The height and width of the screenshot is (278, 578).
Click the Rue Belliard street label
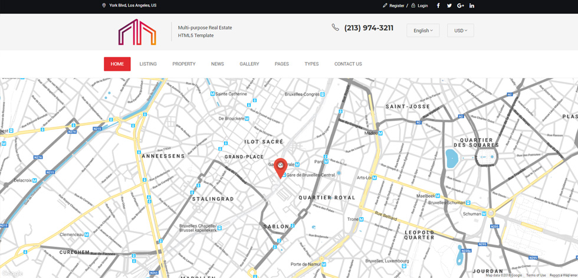pyautogui.click(x=386, y=215)
